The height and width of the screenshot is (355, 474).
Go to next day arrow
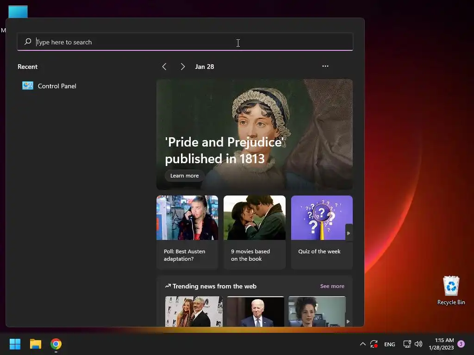(x=182, y=67)
